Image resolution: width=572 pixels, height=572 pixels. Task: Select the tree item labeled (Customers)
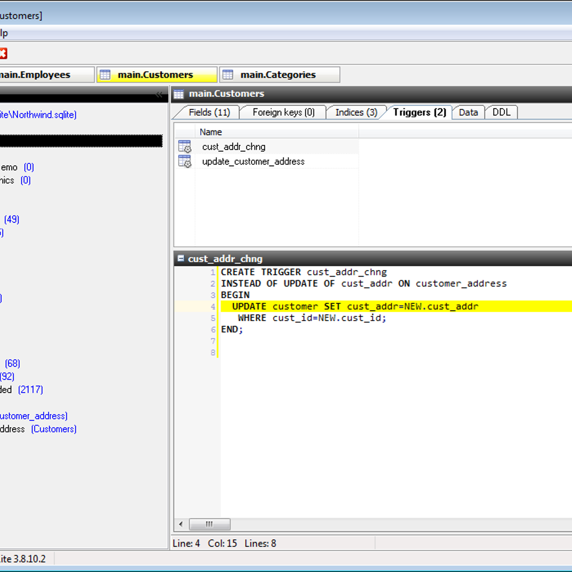(x=38, y=429)
